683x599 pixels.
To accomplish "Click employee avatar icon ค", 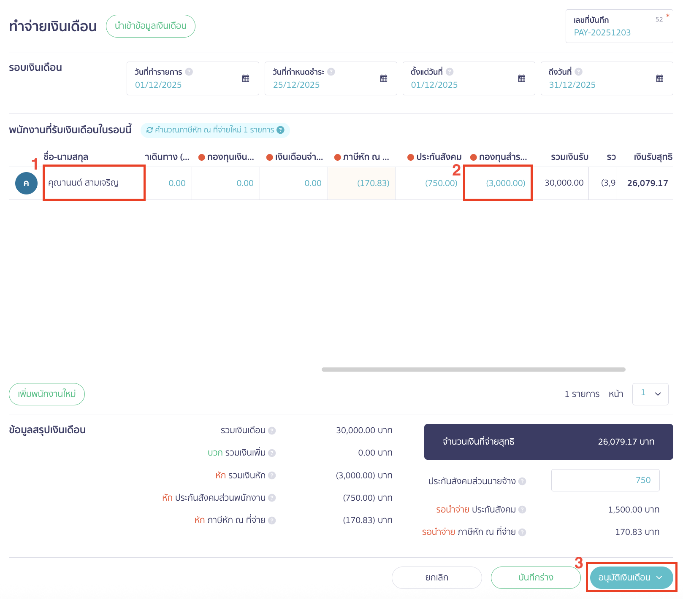I will pyautogui.click(x=26, y=183).
